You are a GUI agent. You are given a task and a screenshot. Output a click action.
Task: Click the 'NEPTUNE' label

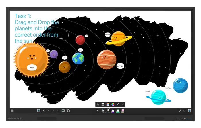pos(169,88)
